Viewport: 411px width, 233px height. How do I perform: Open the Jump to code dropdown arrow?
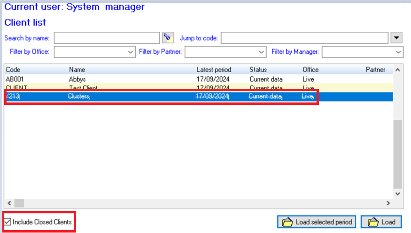tap(397, 38)
